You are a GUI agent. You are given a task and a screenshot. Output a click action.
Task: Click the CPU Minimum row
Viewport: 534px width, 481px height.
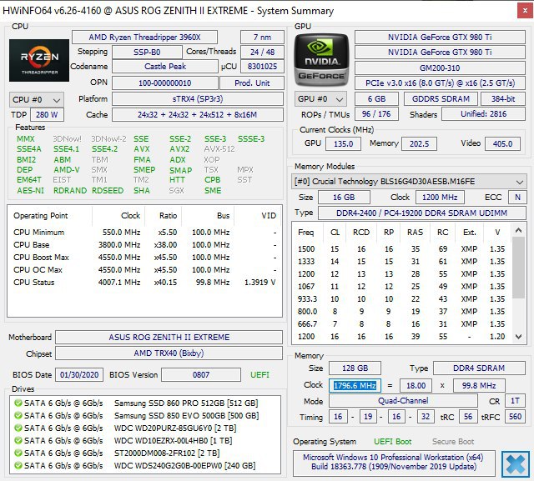pos(144,233)
